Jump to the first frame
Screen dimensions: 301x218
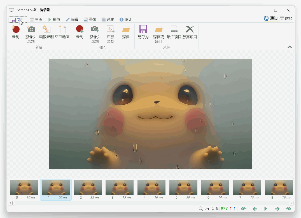pyautogui.click(x=244, y=209)
